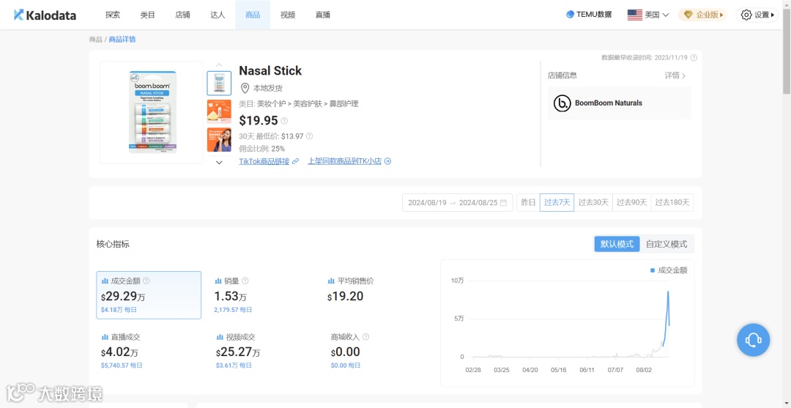
Task: Open the 直播 menu tab
Action: tap(322, 15)
